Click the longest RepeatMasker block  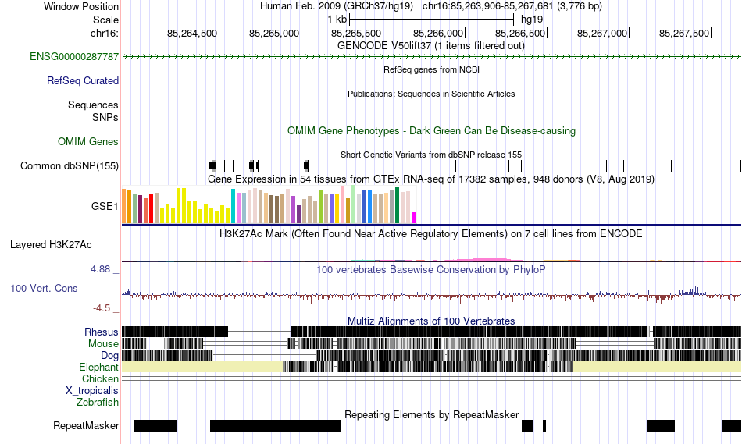coord(276,425)
